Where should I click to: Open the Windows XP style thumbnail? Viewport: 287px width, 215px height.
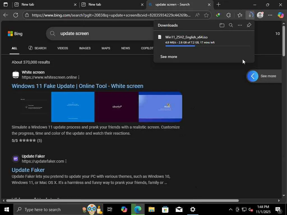pos(160,107)
